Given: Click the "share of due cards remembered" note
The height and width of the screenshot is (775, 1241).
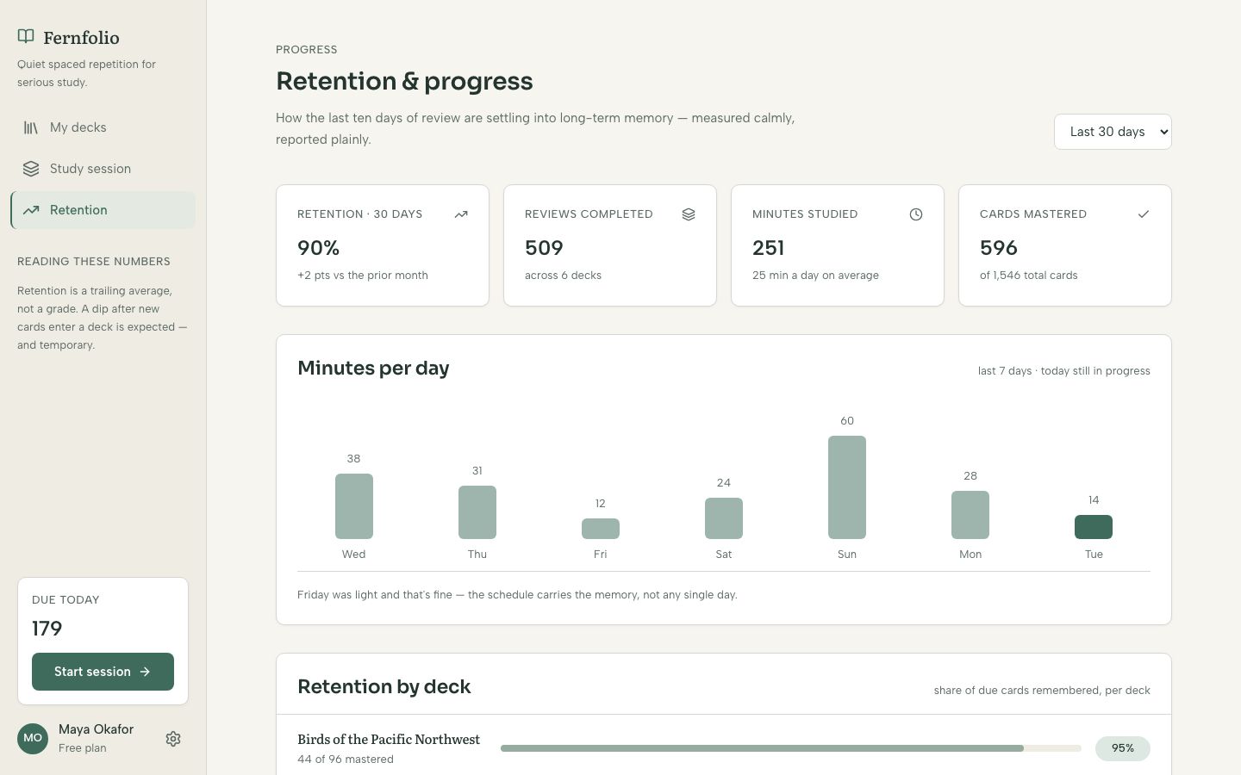Looking at the screenshot, I should click(x=1042, y=691).
